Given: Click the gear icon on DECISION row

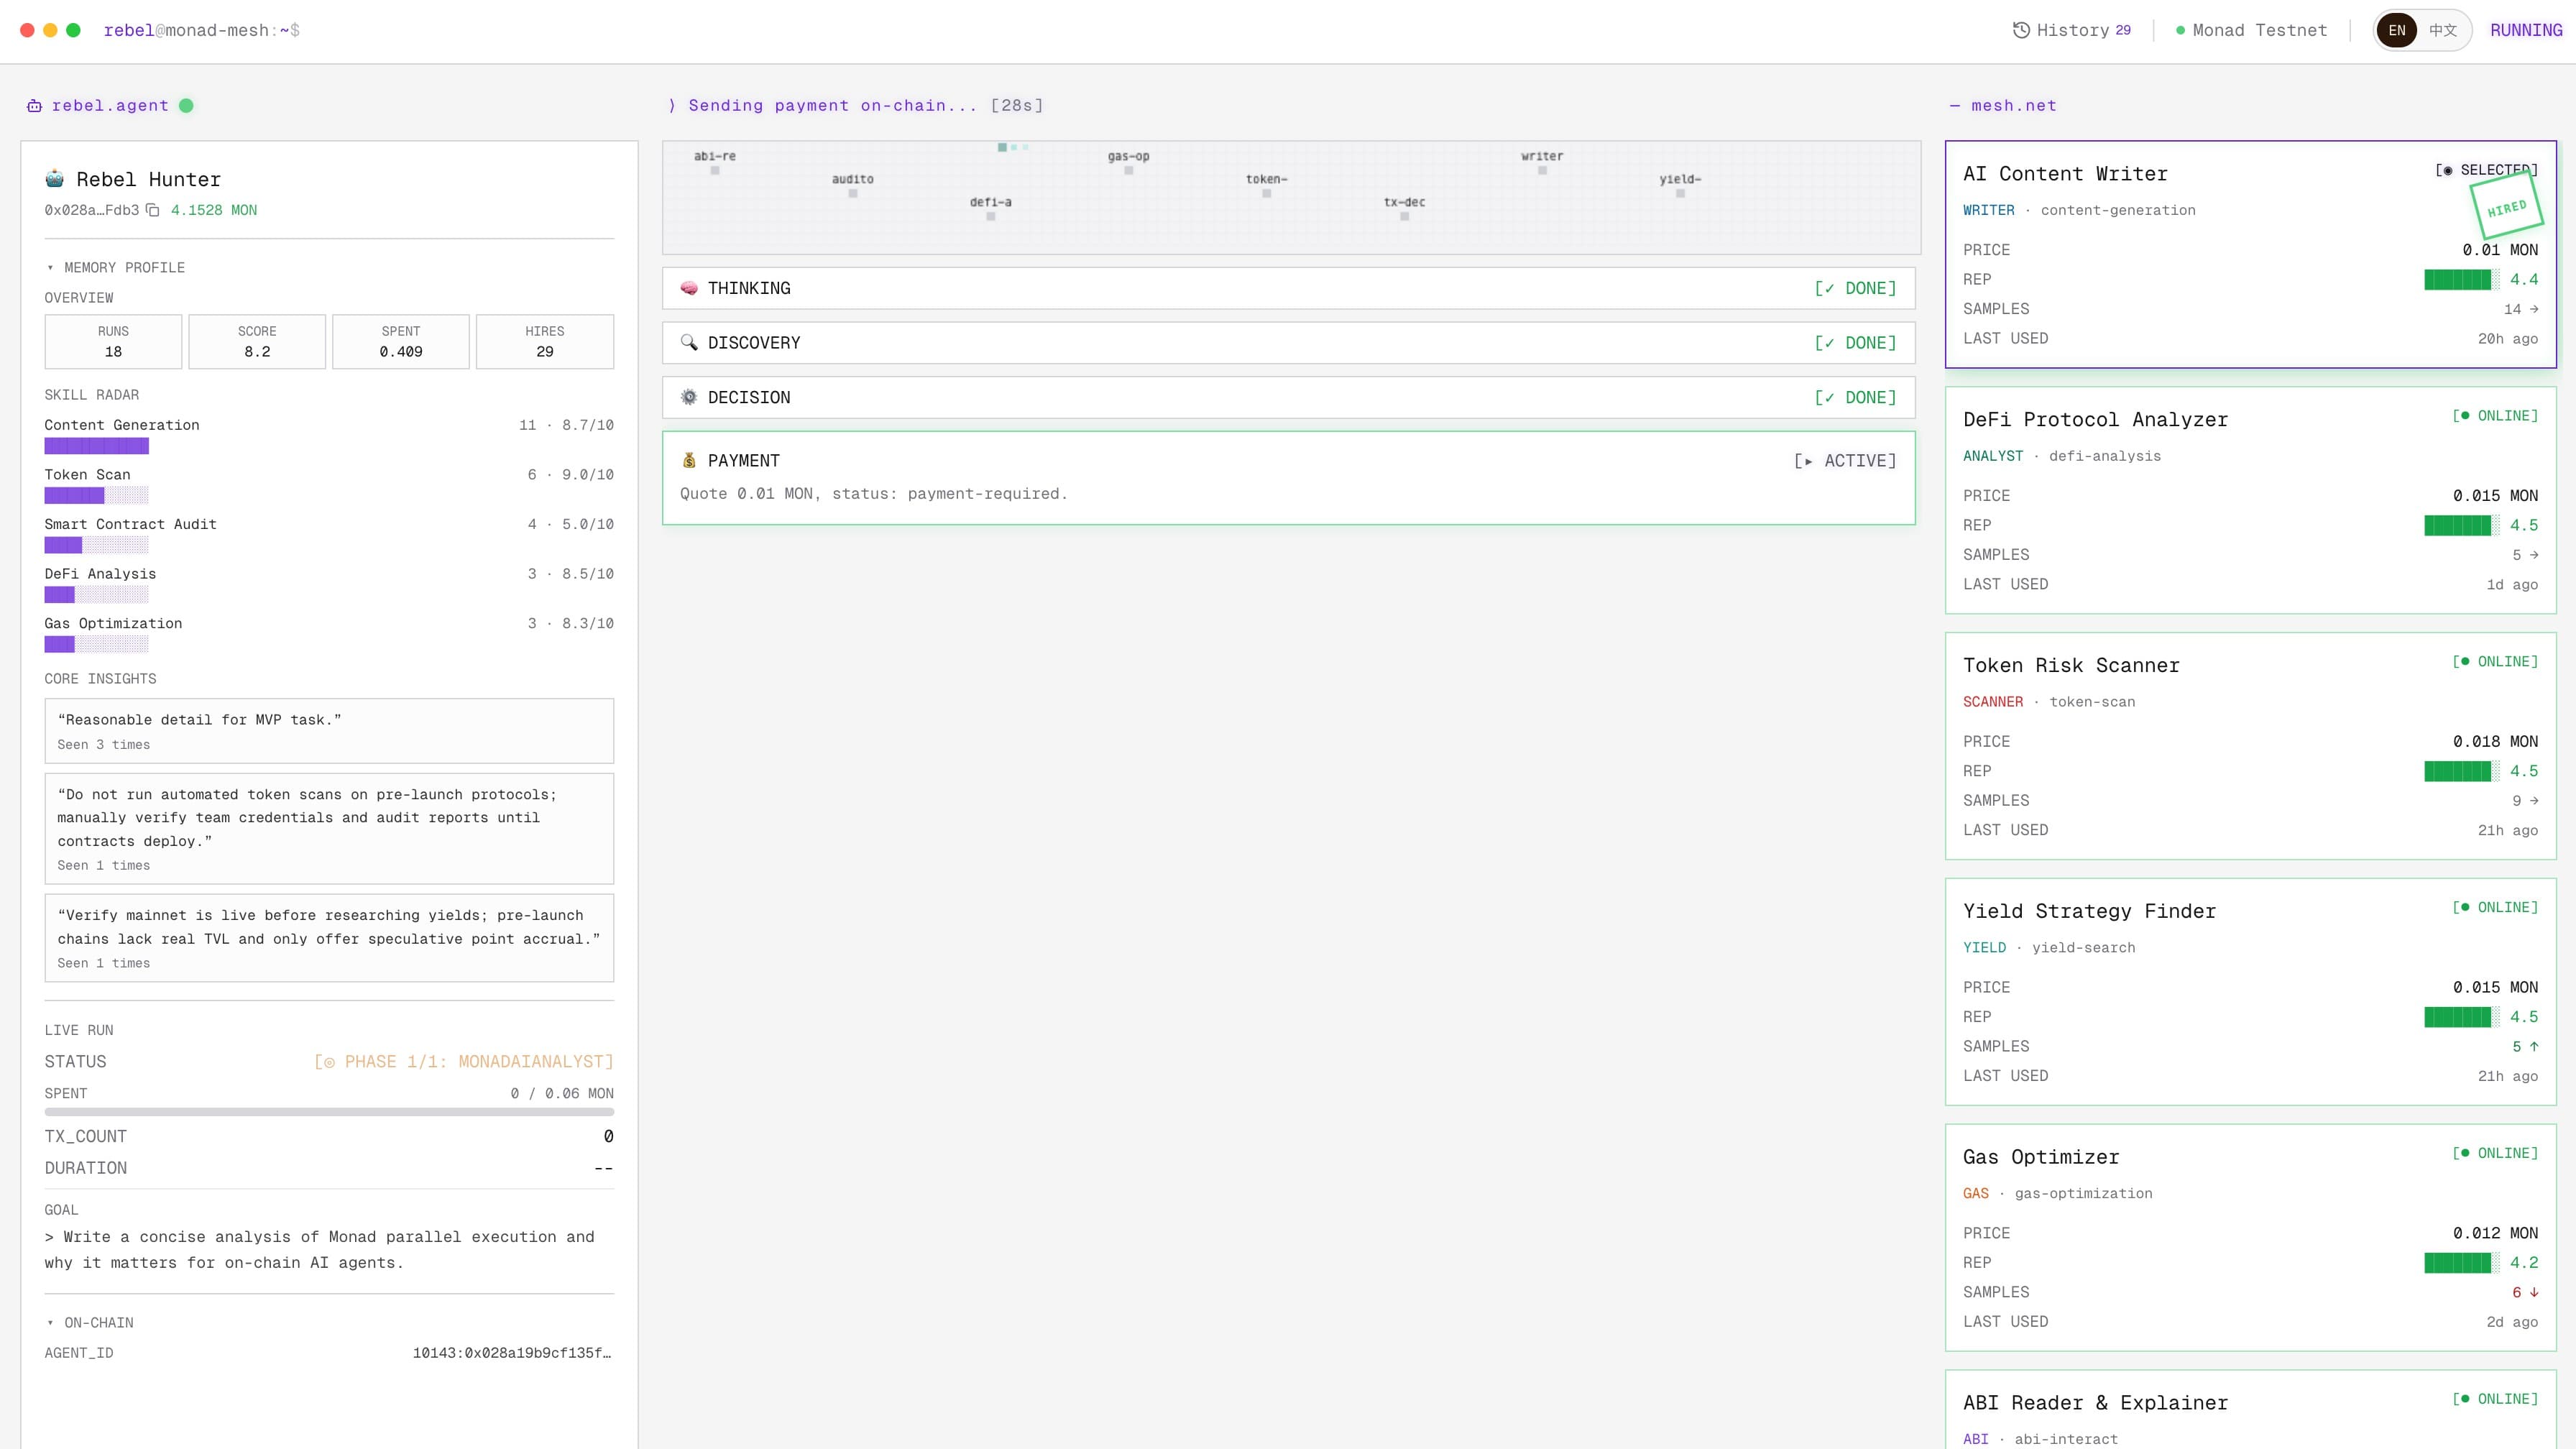Looking at the screenshot, I should [689, 397].
